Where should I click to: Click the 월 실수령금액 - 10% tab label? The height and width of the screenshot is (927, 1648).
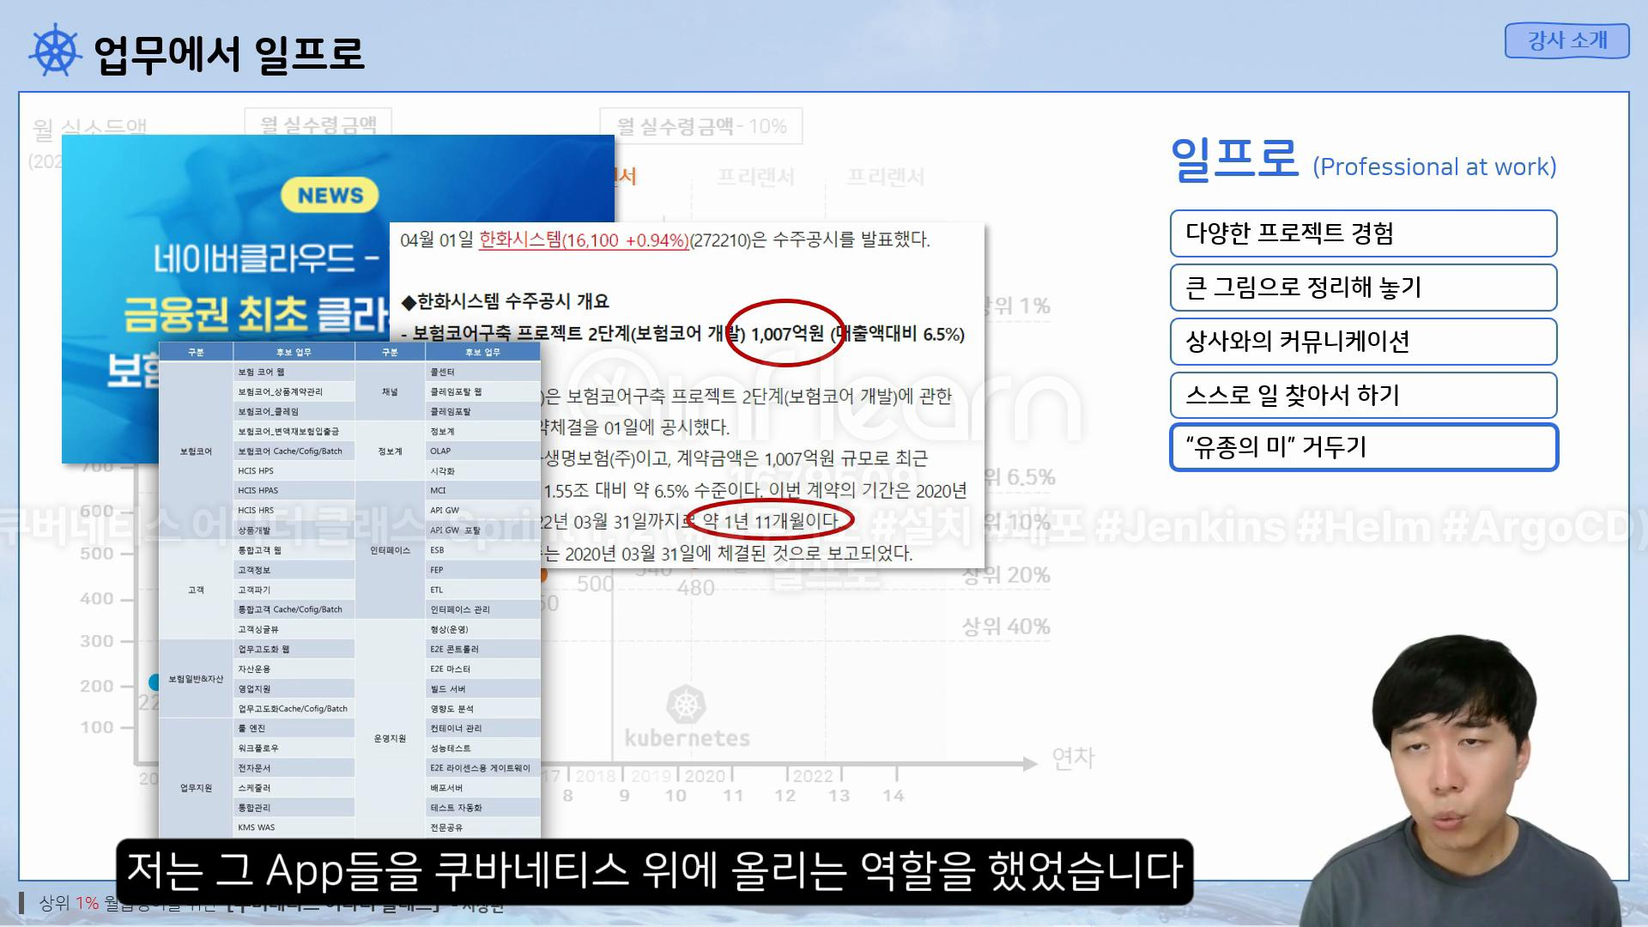click(x=700, y=126)
